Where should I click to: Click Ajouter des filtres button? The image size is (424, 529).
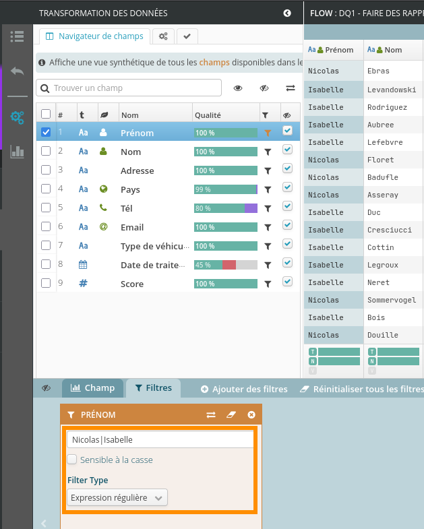244,389
